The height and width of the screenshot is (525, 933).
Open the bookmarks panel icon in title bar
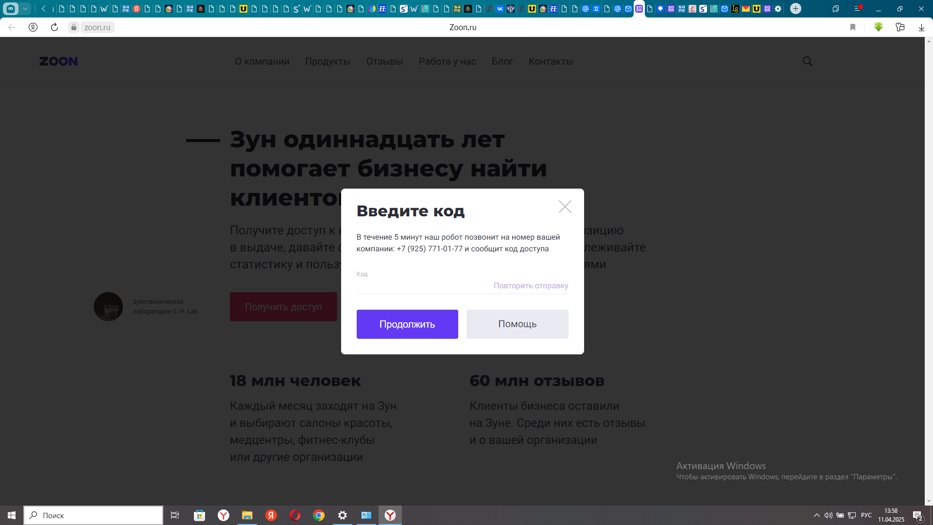pos(836,9)
